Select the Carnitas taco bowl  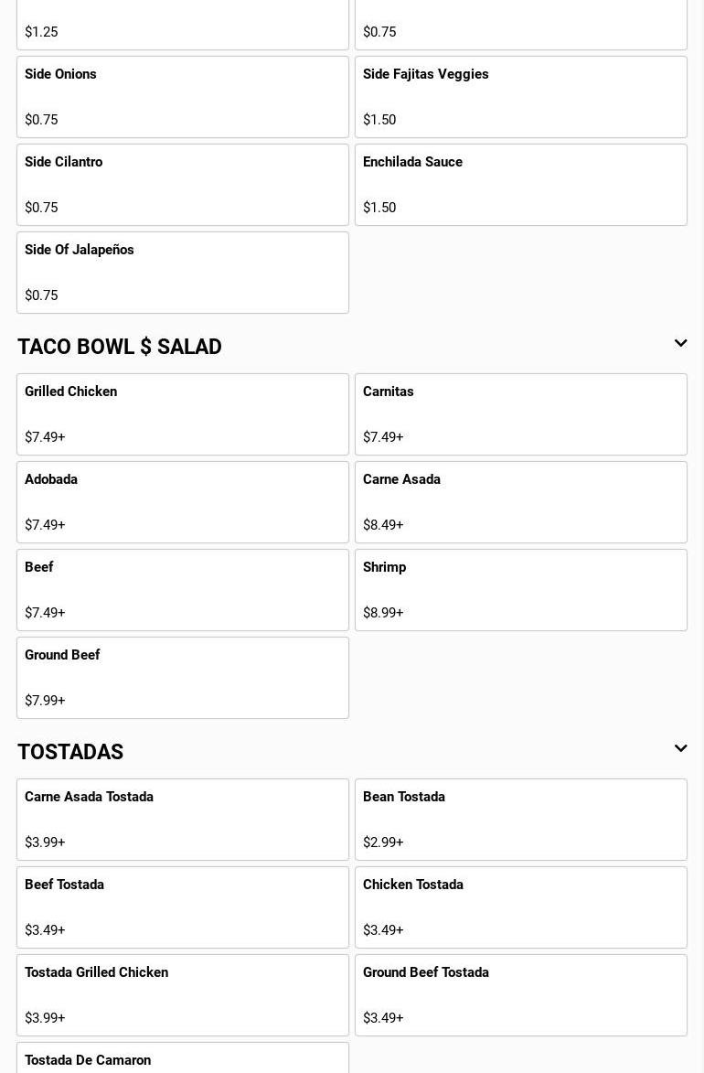(521, 414)
